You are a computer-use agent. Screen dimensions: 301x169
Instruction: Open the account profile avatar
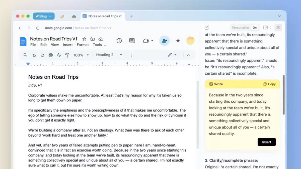[190, 41]
